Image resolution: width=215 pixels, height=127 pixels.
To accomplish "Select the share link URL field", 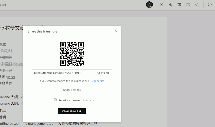I will pyautogui.click(x=63, y=73).
